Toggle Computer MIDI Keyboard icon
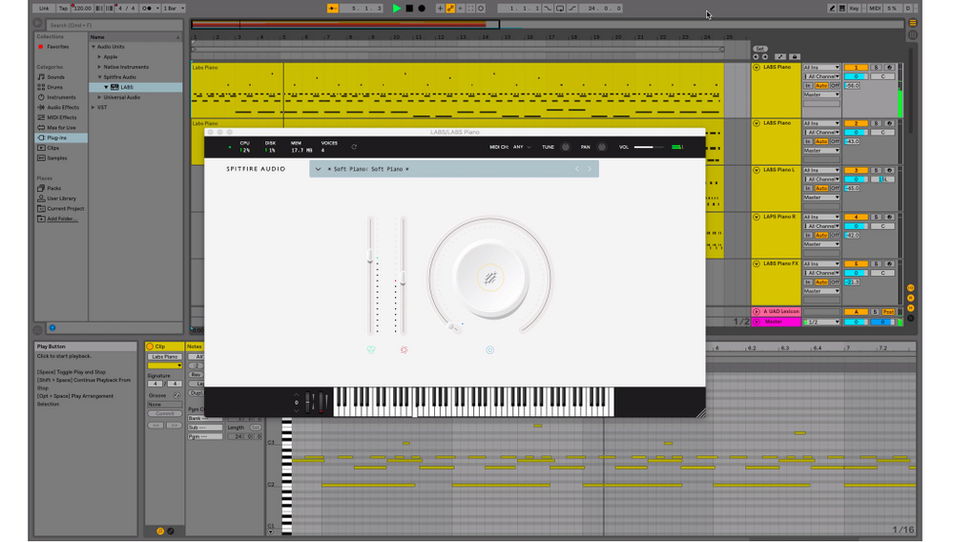Image resolution: width=954 pixels, height=542 pixels. 842,9
